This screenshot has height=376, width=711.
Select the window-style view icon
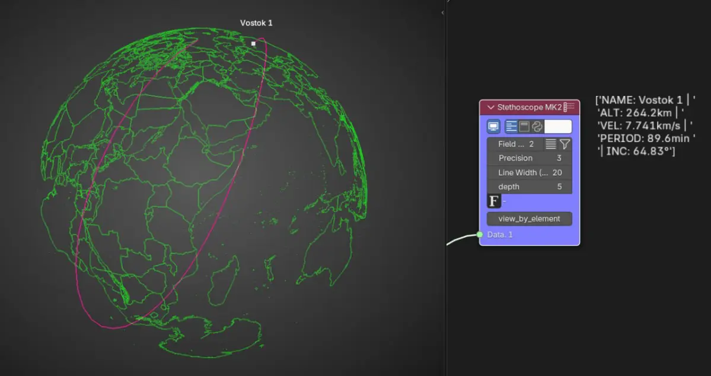click(524, 126)
